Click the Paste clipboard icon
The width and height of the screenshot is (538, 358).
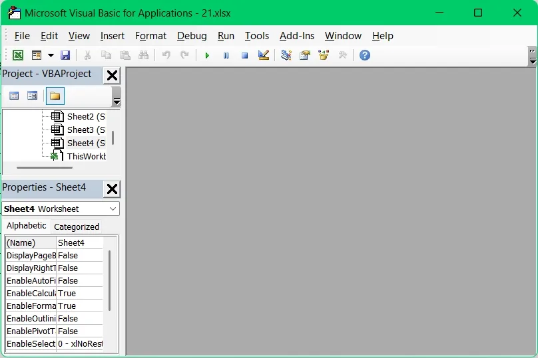coord(125,55)
